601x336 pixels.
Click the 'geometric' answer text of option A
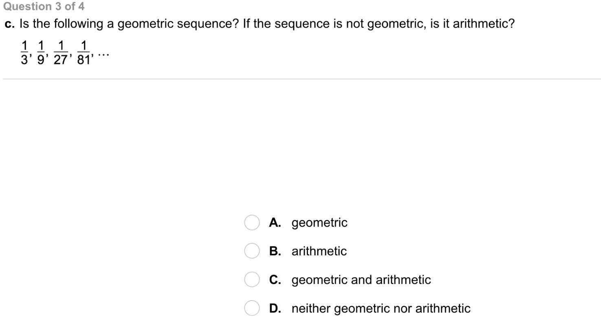click(x=319, y=223)
